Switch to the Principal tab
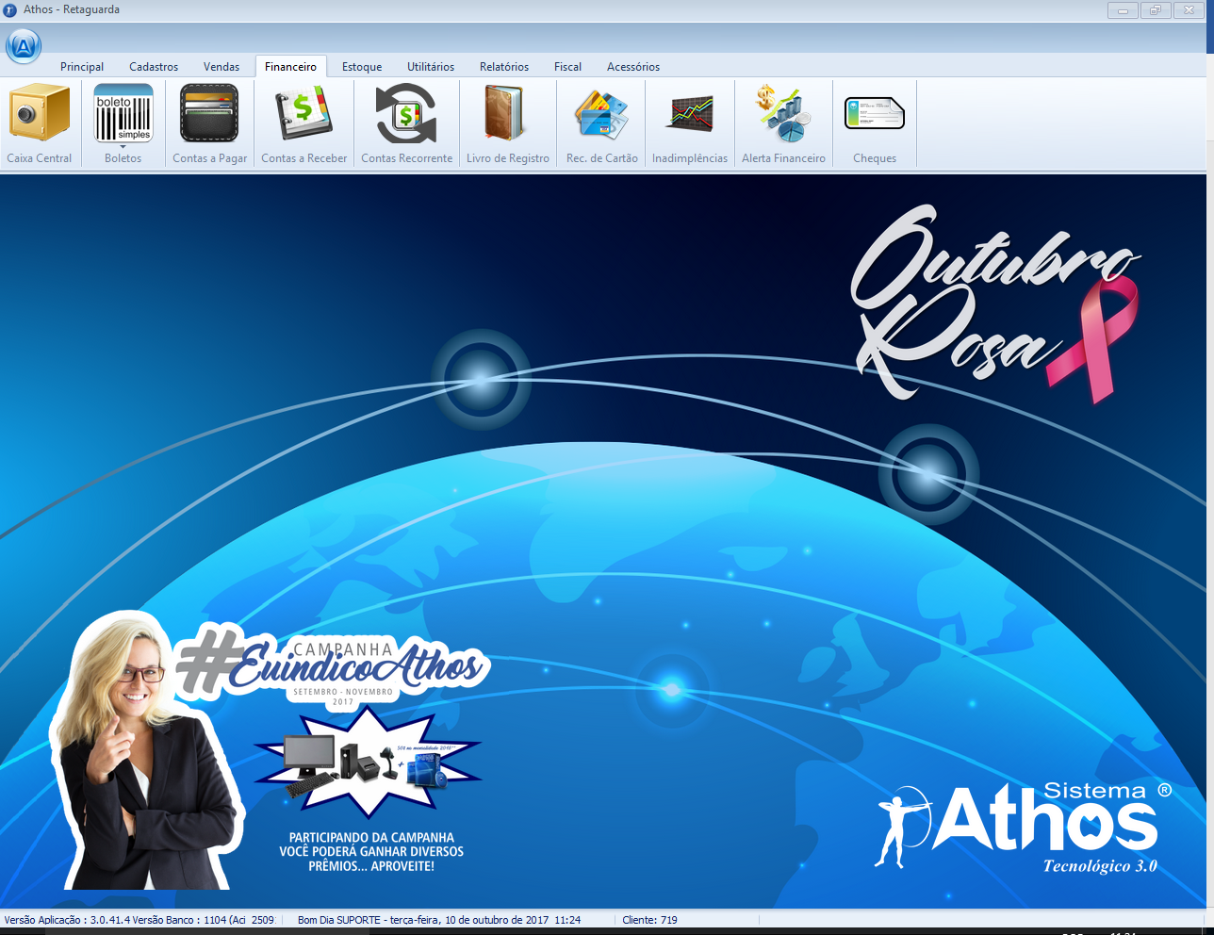Screen dimensions: 1214x935 point(82,67)
